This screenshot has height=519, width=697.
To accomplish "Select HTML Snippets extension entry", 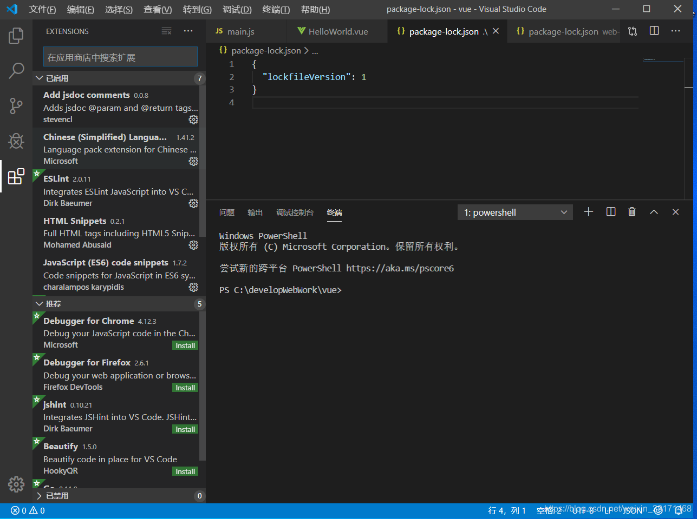I will point(116,232).
